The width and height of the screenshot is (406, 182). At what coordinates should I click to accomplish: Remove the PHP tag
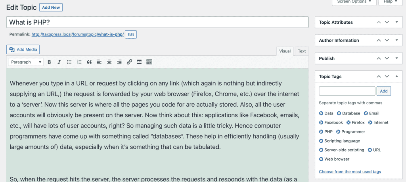pos(321,132)
